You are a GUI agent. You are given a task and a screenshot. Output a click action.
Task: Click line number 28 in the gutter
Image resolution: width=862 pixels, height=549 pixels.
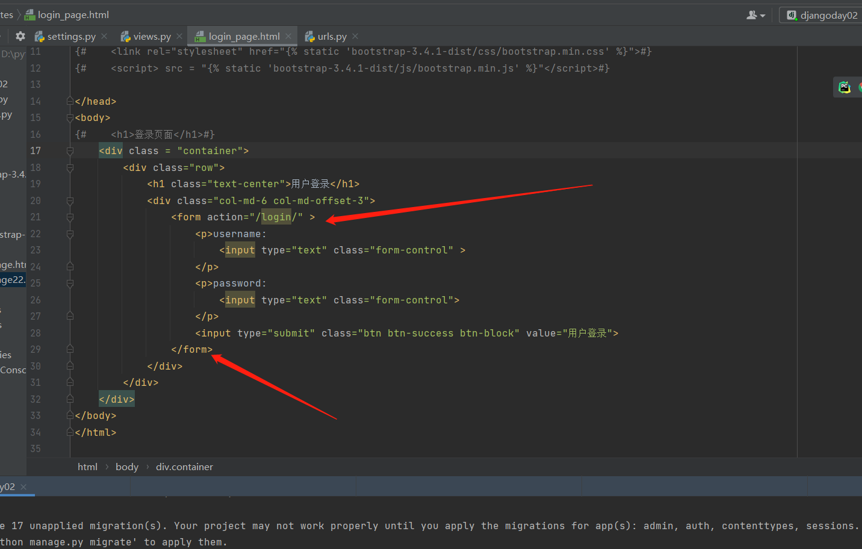(x=36, y=333)
